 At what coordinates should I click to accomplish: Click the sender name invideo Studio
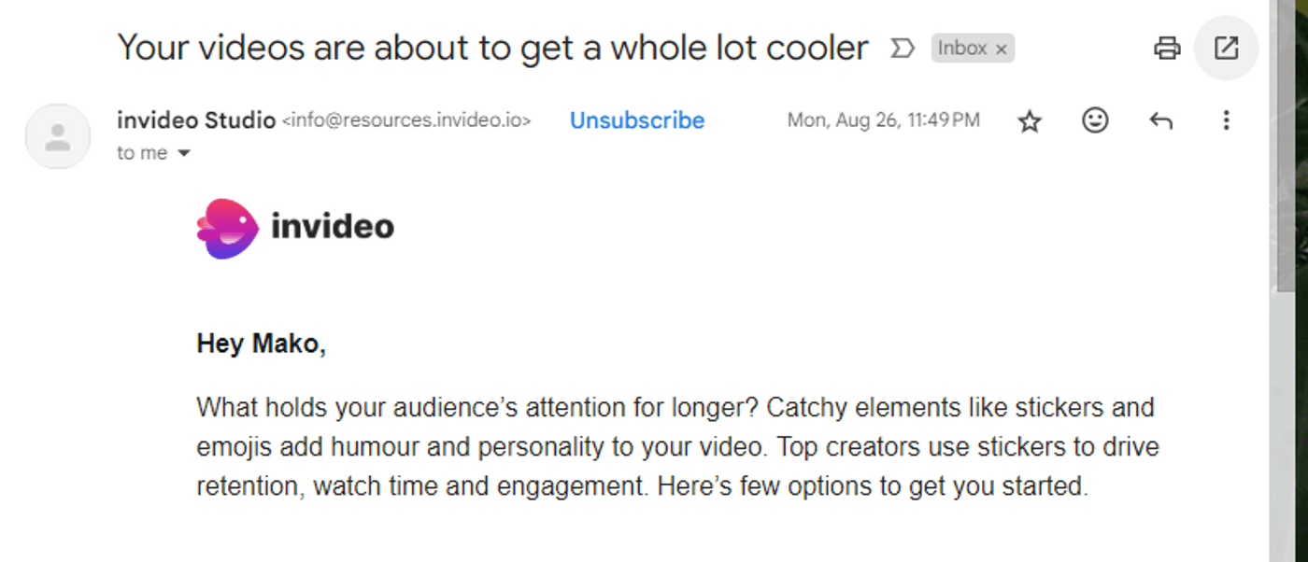pyautogui.click(x=196, y=120)
